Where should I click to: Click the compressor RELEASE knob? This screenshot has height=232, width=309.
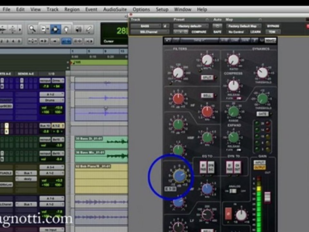[x=234, y=86]
